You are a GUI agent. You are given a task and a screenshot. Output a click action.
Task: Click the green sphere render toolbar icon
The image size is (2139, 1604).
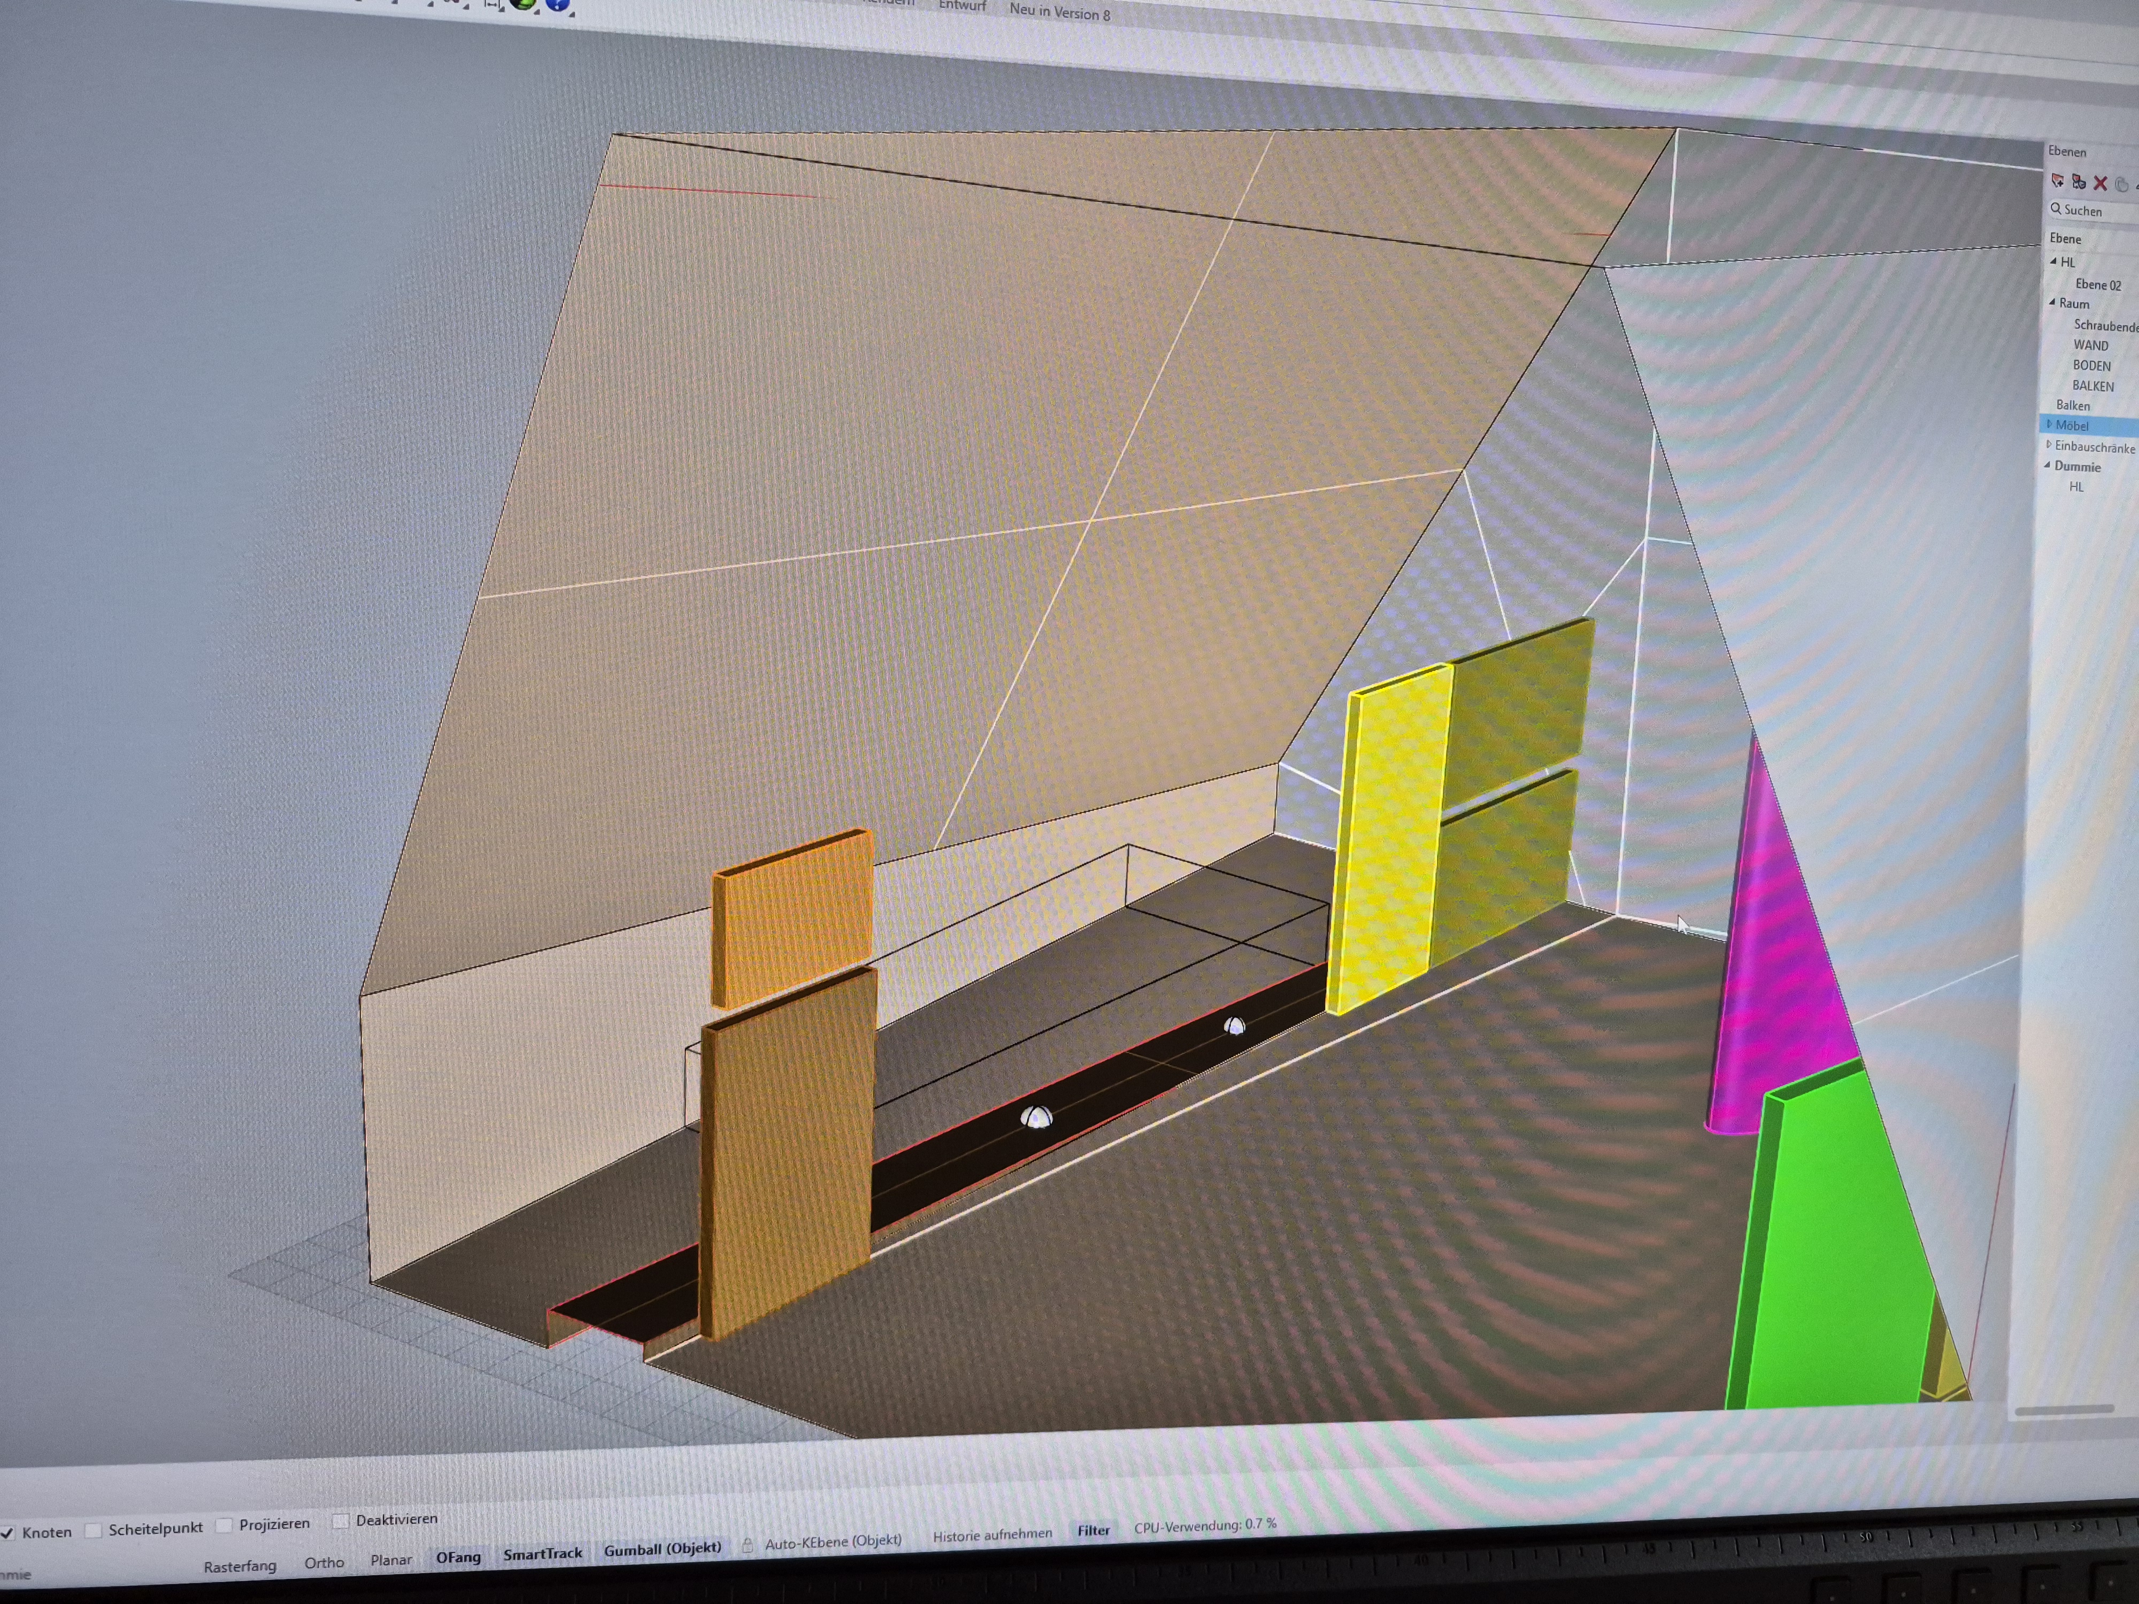[x=523, y=4]
